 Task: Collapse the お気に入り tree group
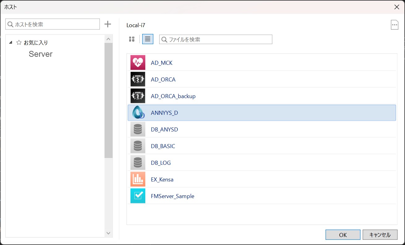tap(11, 43)
